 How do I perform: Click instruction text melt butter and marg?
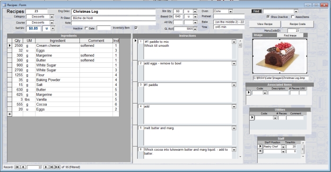coord(159,128)
